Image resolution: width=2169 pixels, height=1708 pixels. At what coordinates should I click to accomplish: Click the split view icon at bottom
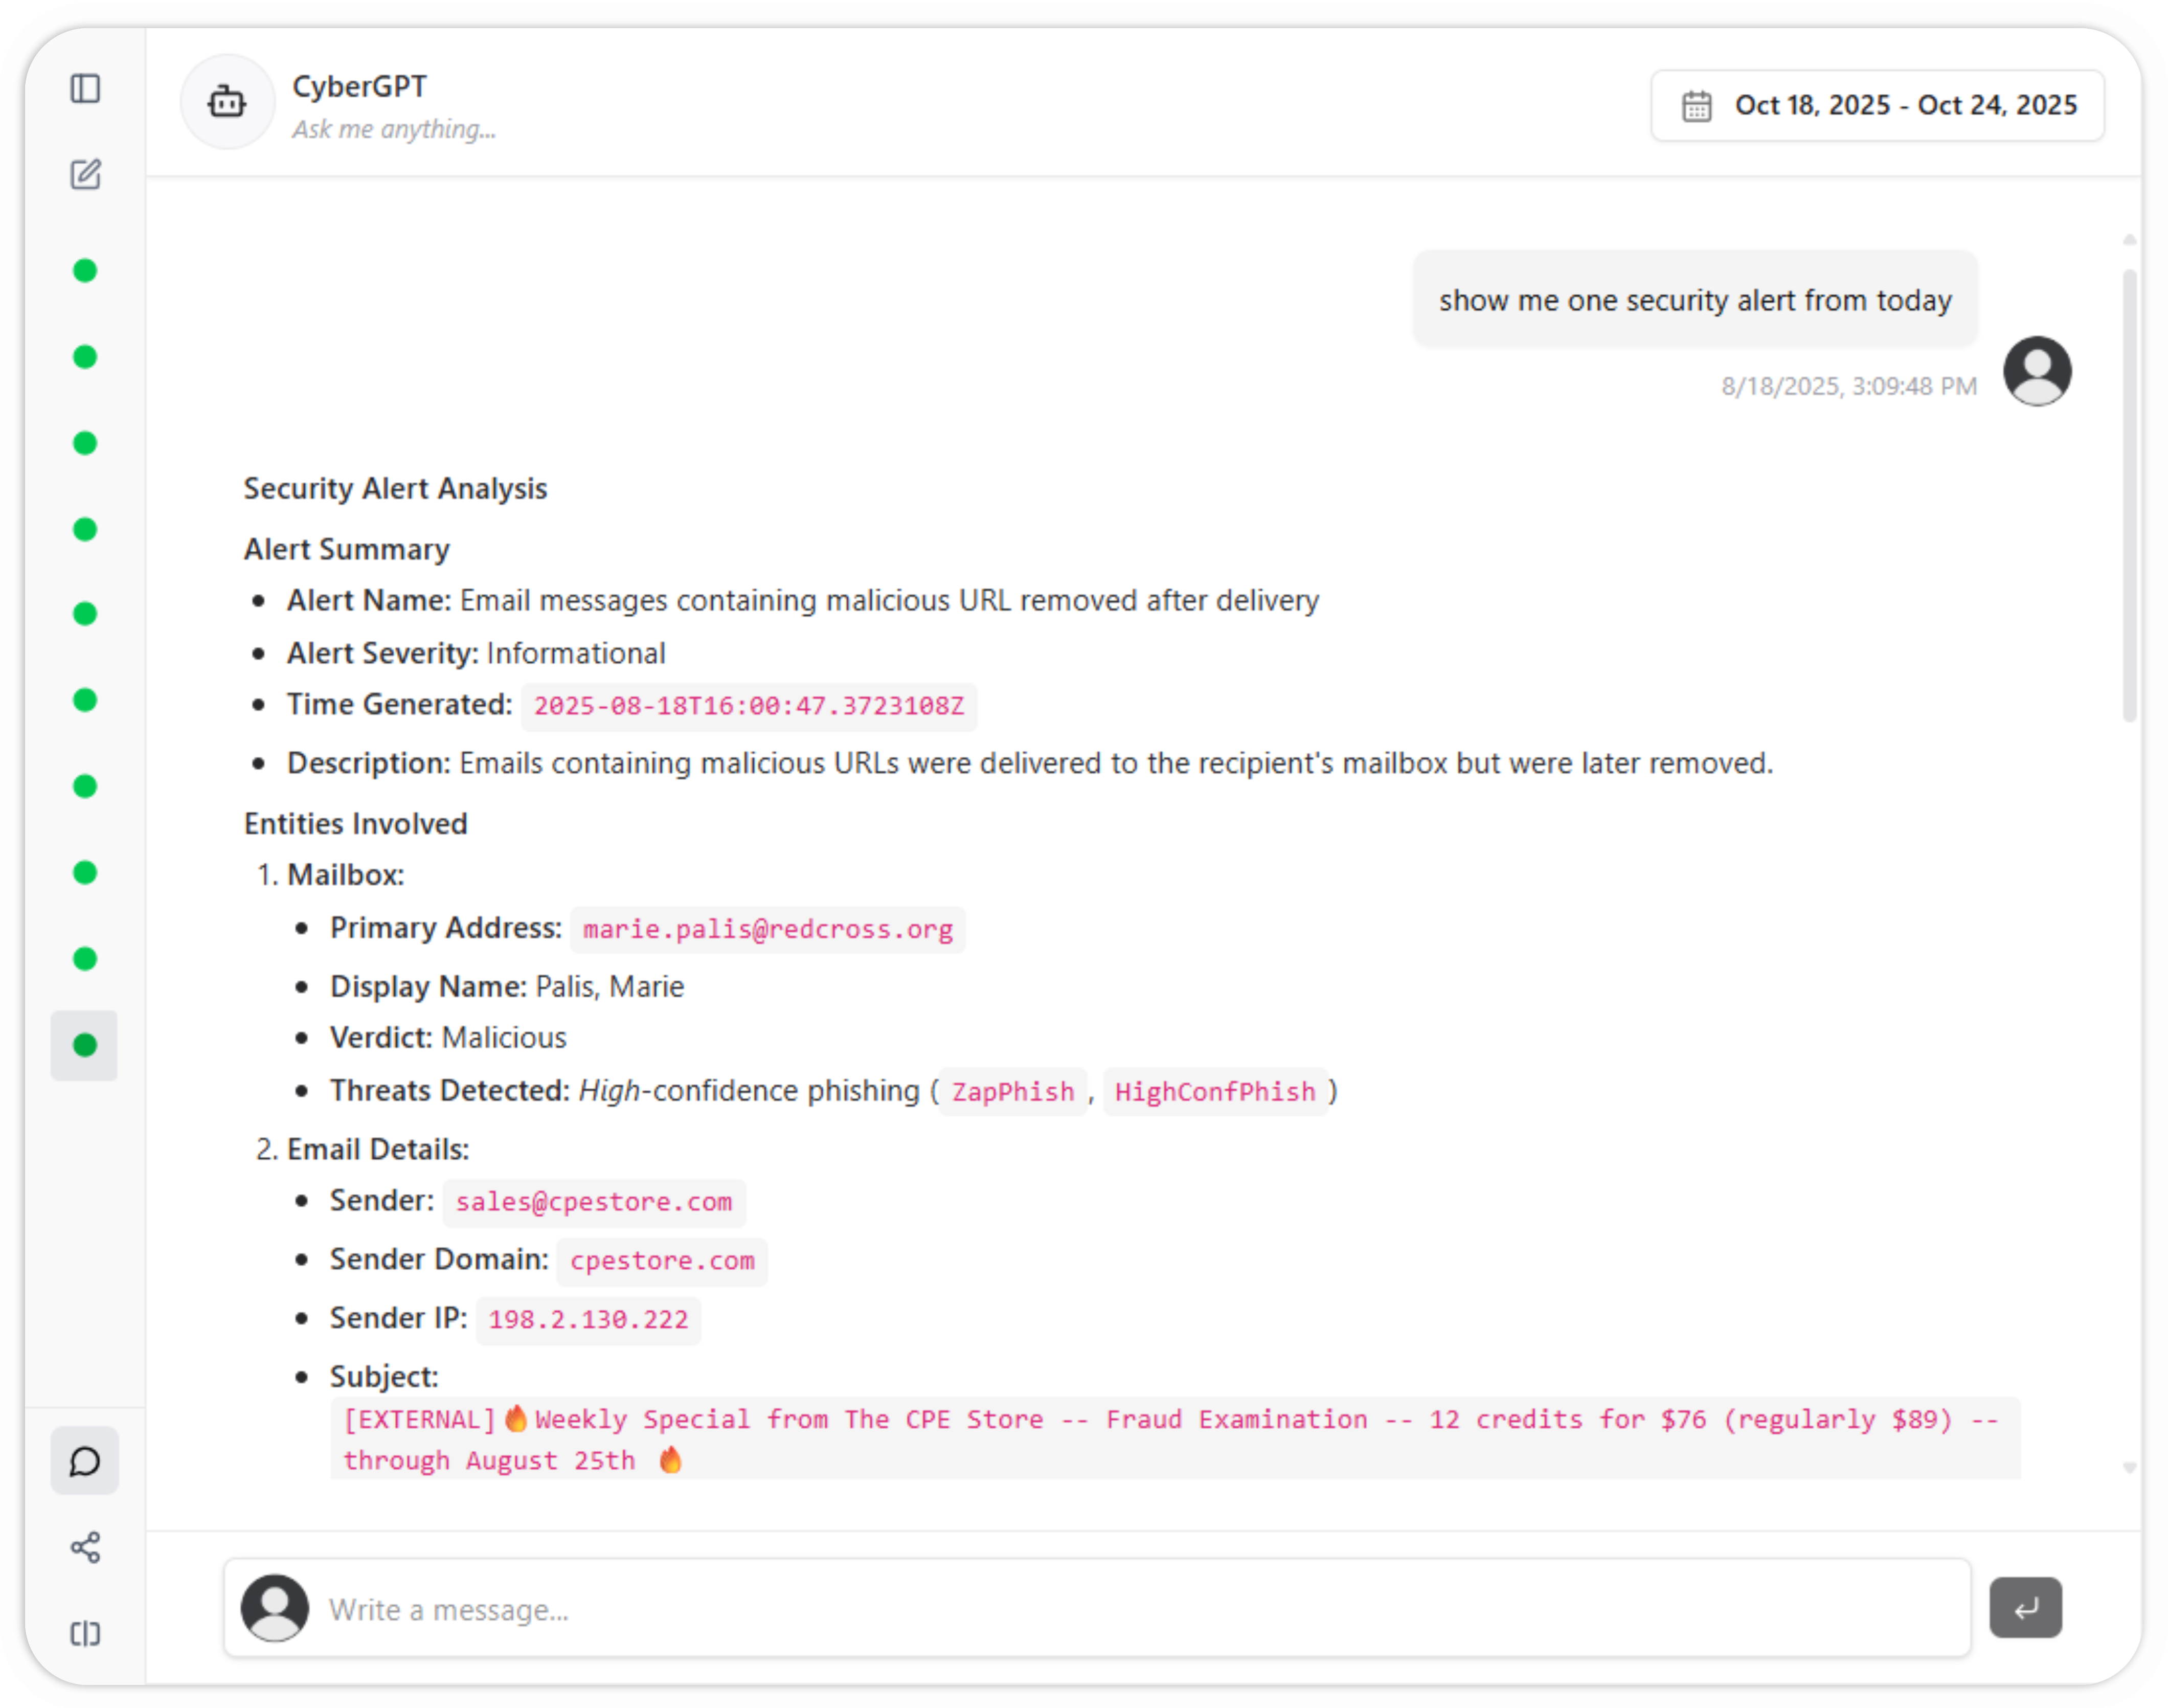[85, 1633]
